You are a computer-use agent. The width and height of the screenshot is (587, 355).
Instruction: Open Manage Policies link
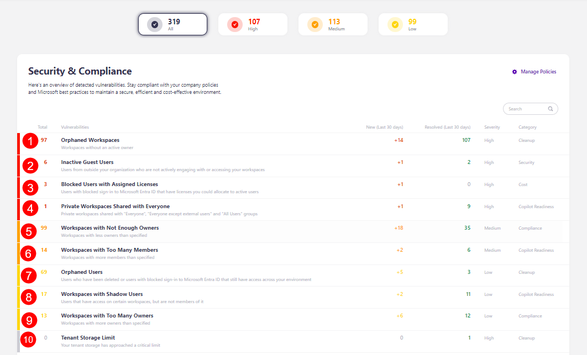click(538, 72)
